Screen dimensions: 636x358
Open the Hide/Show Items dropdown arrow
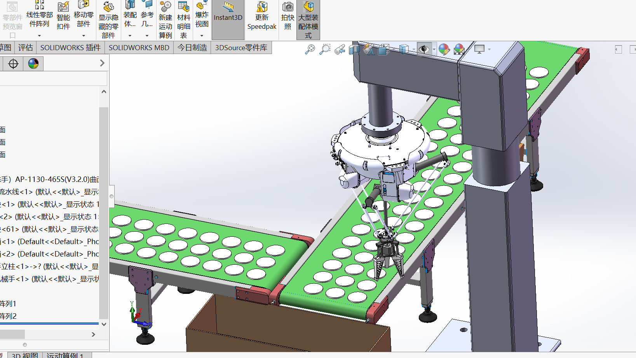434,49
